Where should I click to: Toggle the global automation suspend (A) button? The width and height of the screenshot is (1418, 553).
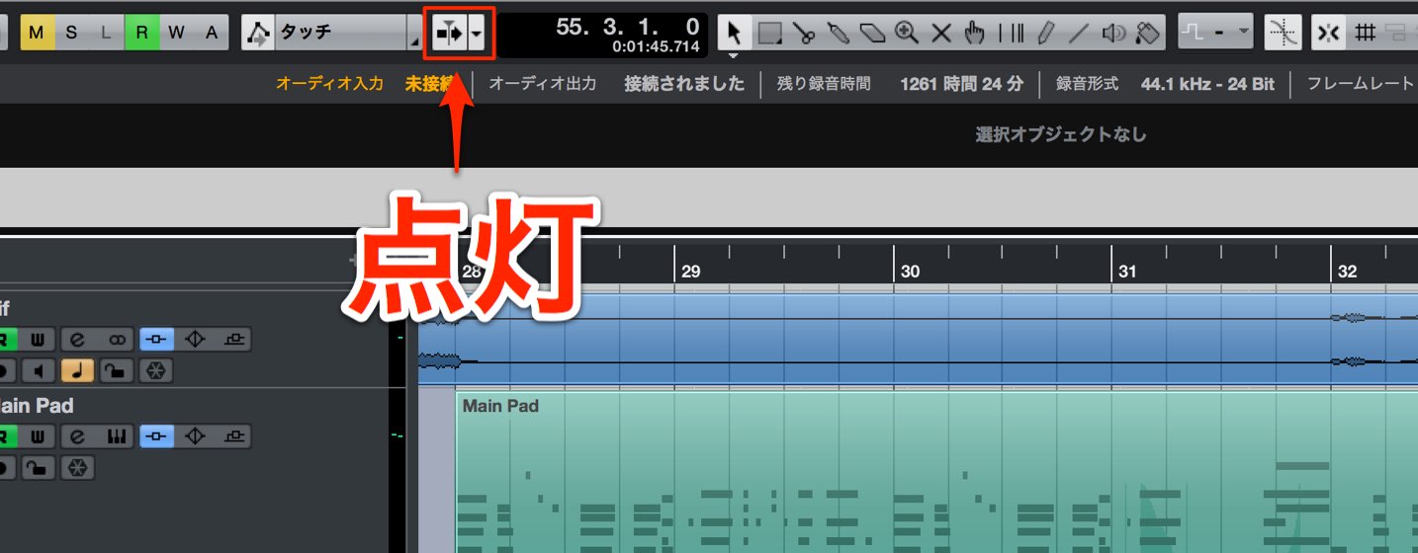(211, 33)
